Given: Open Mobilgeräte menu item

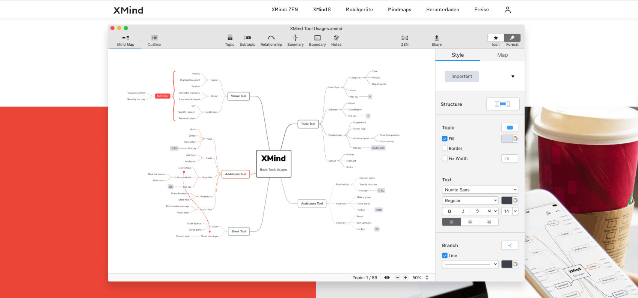Looking at the screenshot, I should 359,10.
